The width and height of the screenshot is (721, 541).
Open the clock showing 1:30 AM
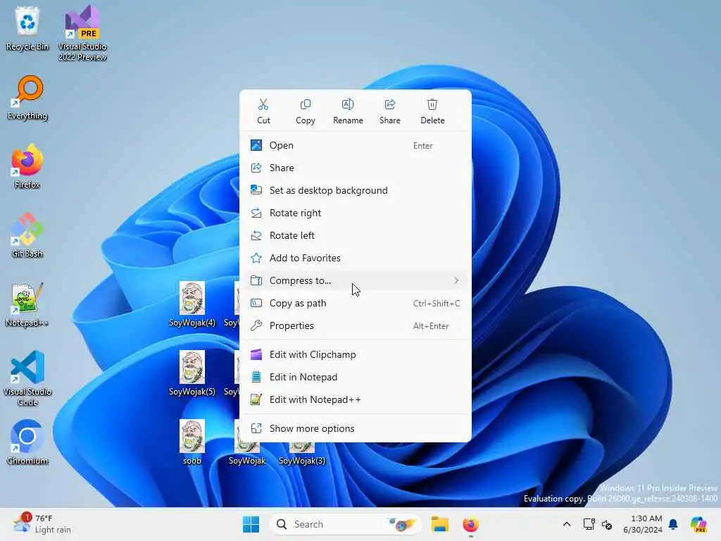[642, 524]
